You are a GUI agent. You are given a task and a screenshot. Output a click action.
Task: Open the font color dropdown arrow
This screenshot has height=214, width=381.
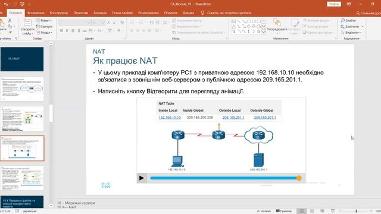click(x=123, y=31)
